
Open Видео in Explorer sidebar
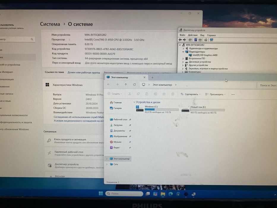[x=115, y=147]
